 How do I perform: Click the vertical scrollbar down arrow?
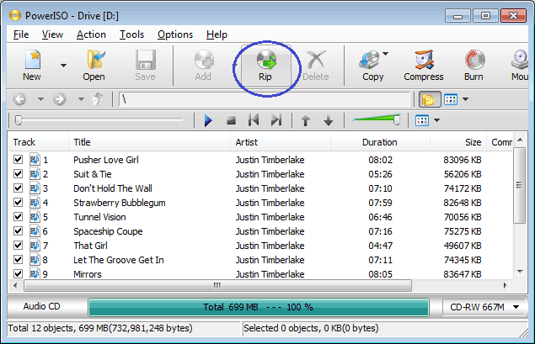(x=520, y=272)
